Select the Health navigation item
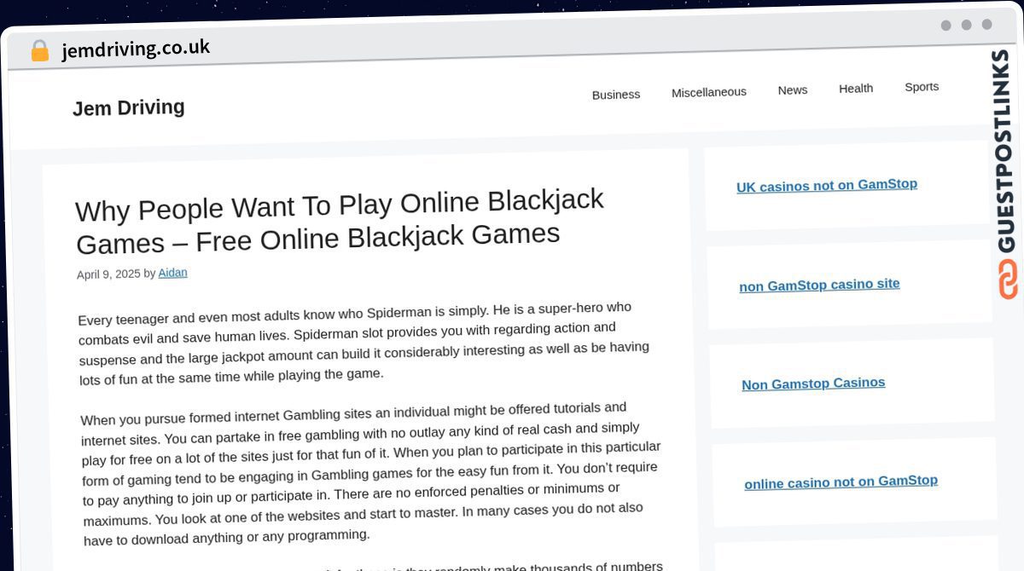Image resolution: width=1024 pixels, height=571 pixels. (855, 89)
